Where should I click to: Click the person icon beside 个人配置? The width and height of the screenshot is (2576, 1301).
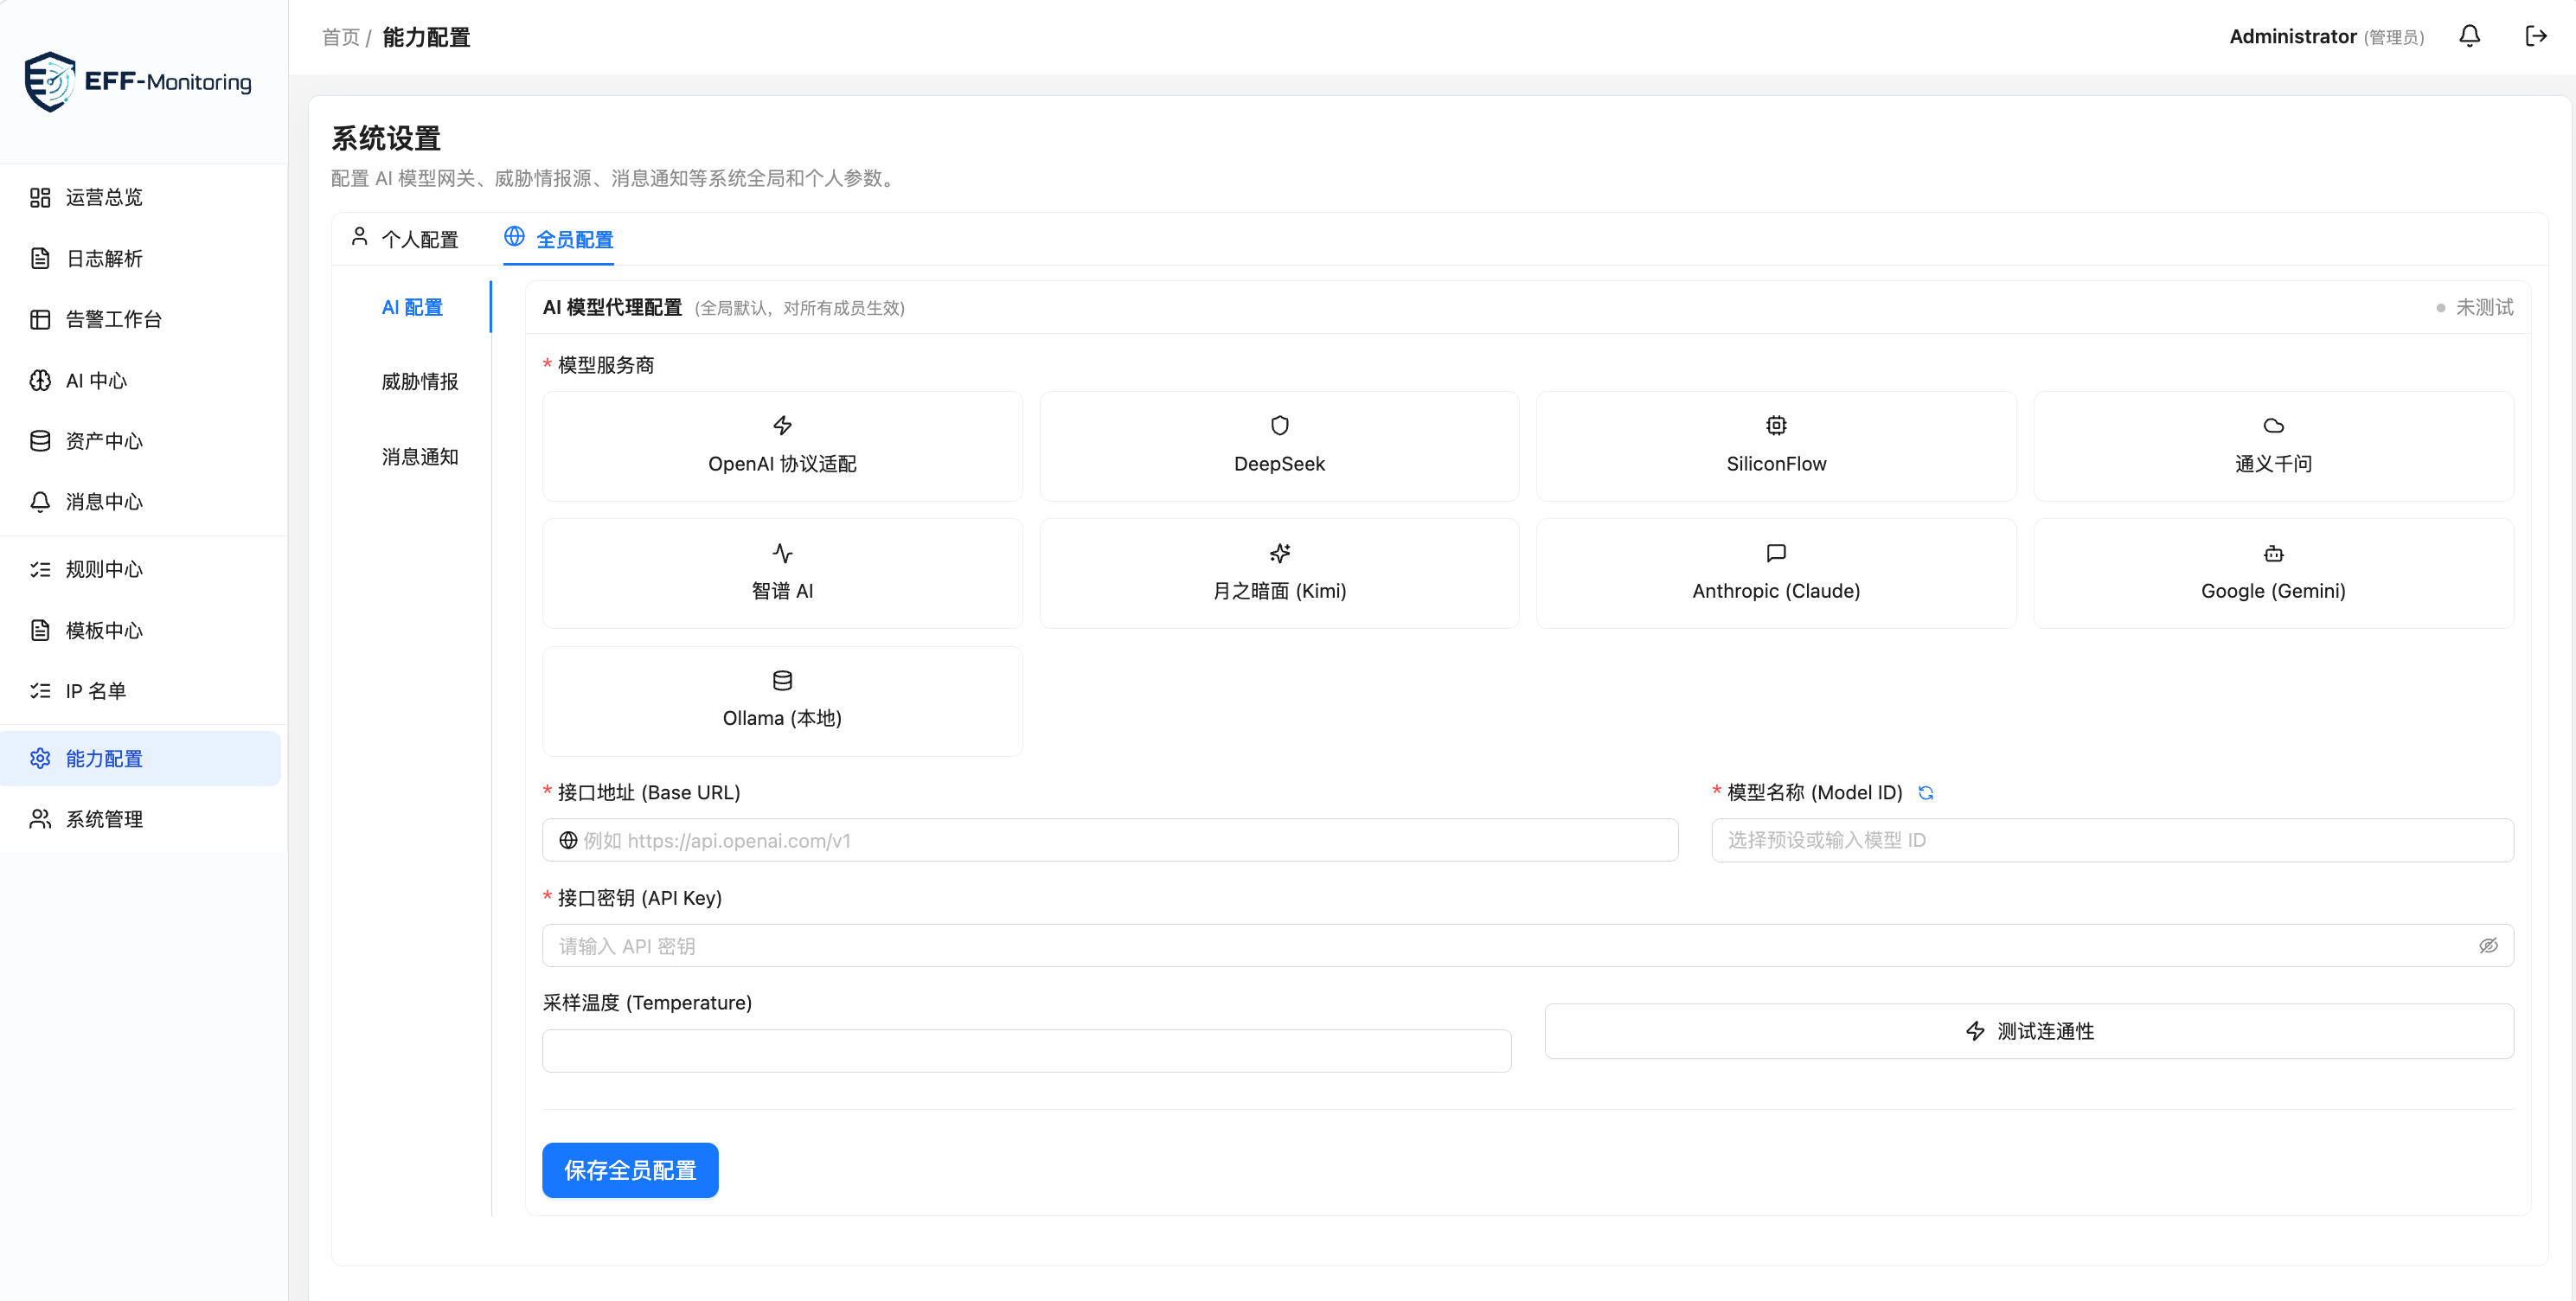[x=359, y=237]
